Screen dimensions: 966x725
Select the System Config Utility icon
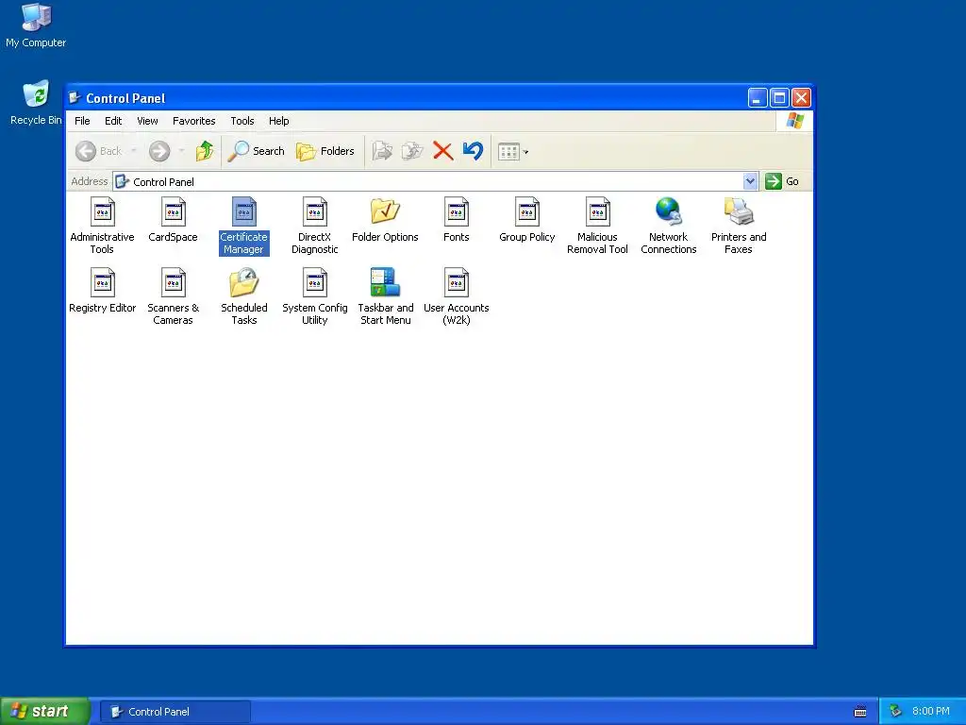[x=315, y=283]
